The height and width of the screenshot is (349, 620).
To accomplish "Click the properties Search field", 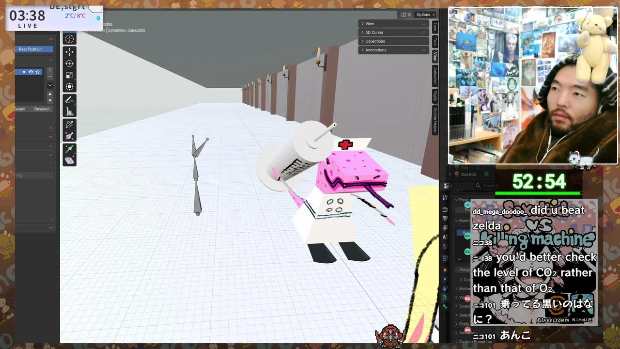I will 484,186.
